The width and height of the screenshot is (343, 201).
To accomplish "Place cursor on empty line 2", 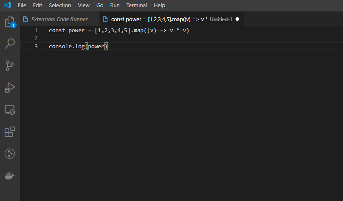I will click(x=182, y=39).
